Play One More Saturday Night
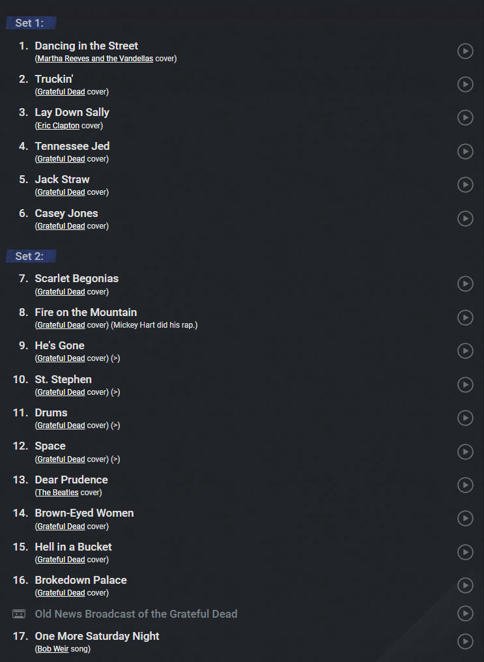484x662 pixels. coord(465,641)
